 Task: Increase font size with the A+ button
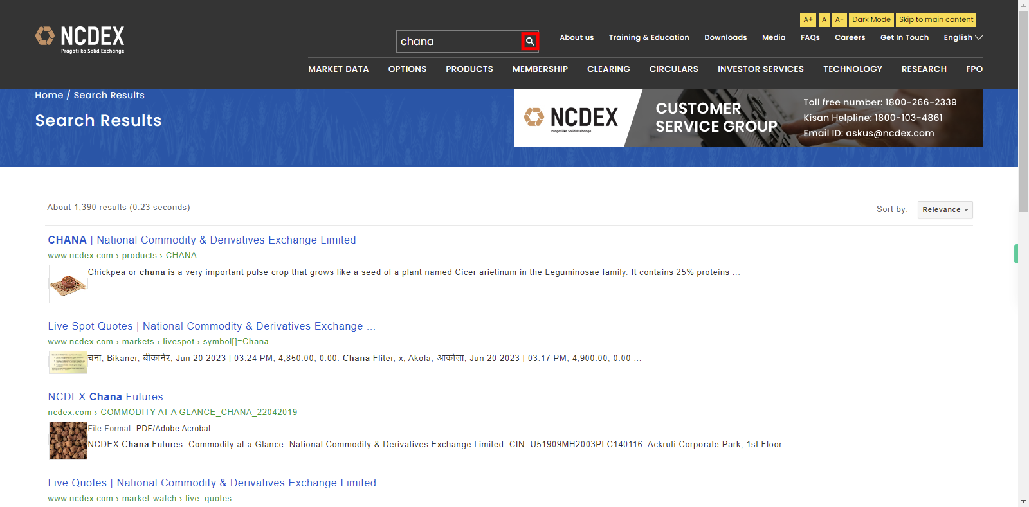coord(808,20)
